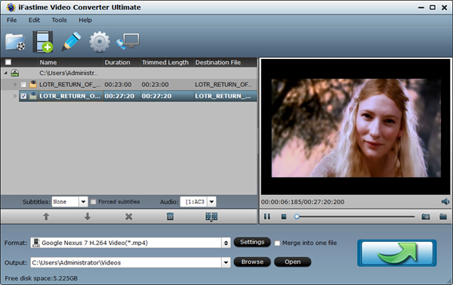Toggle the select-all checkbox in header
The height and width of the screenshot is (285, 453).
8,62
